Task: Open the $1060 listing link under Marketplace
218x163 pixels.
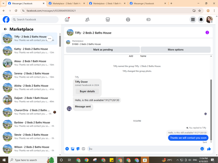Action: pyautogui.click(x=86, y=44)
